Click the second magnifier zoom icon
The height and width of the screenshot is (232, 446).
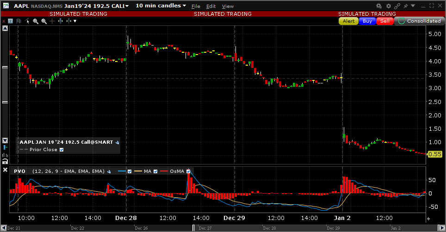pos(44,21)
